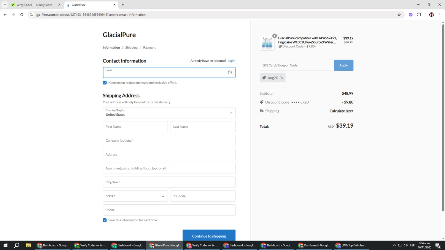445x250 pixels.
Task: Click the GlacialPure store logo
Action: (119, 35)
